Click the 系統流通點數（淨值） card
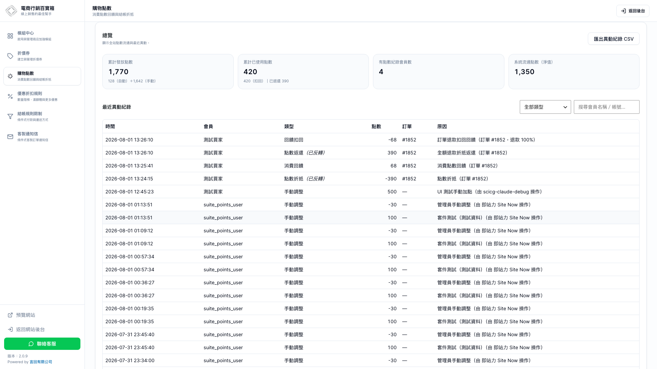 click(574, 71)
